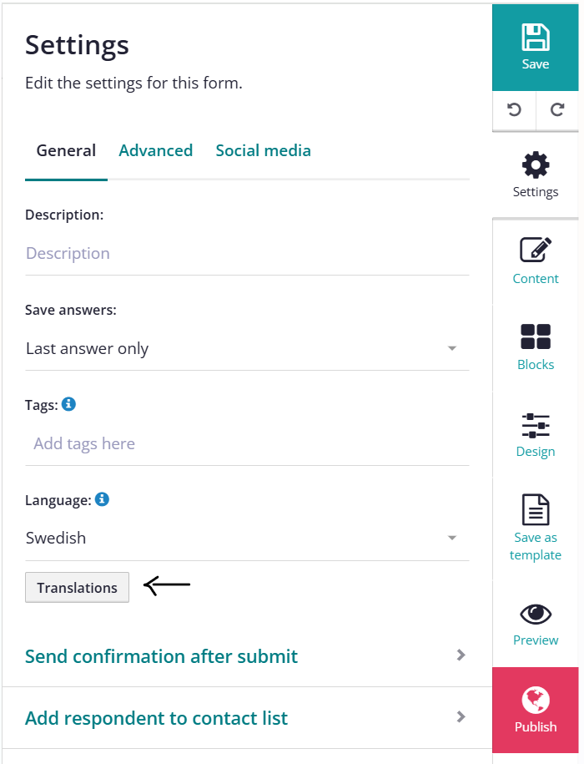The height and width of the screenshot is (764, 584).
Task: Click the Translations button
Action: (x=77, y=587)
